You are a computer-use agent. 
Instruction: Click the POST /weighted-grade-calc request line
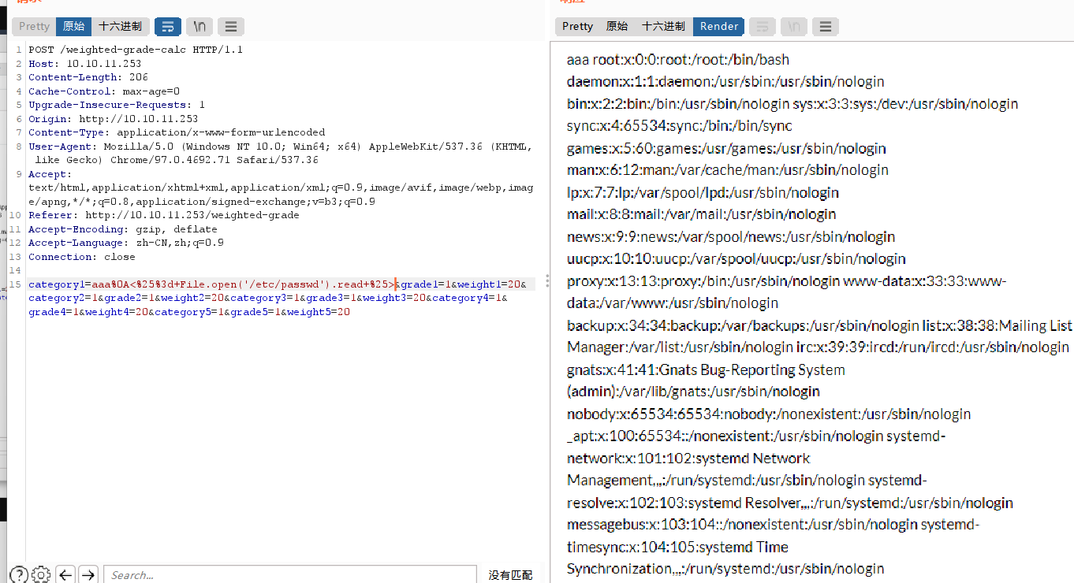136,50
